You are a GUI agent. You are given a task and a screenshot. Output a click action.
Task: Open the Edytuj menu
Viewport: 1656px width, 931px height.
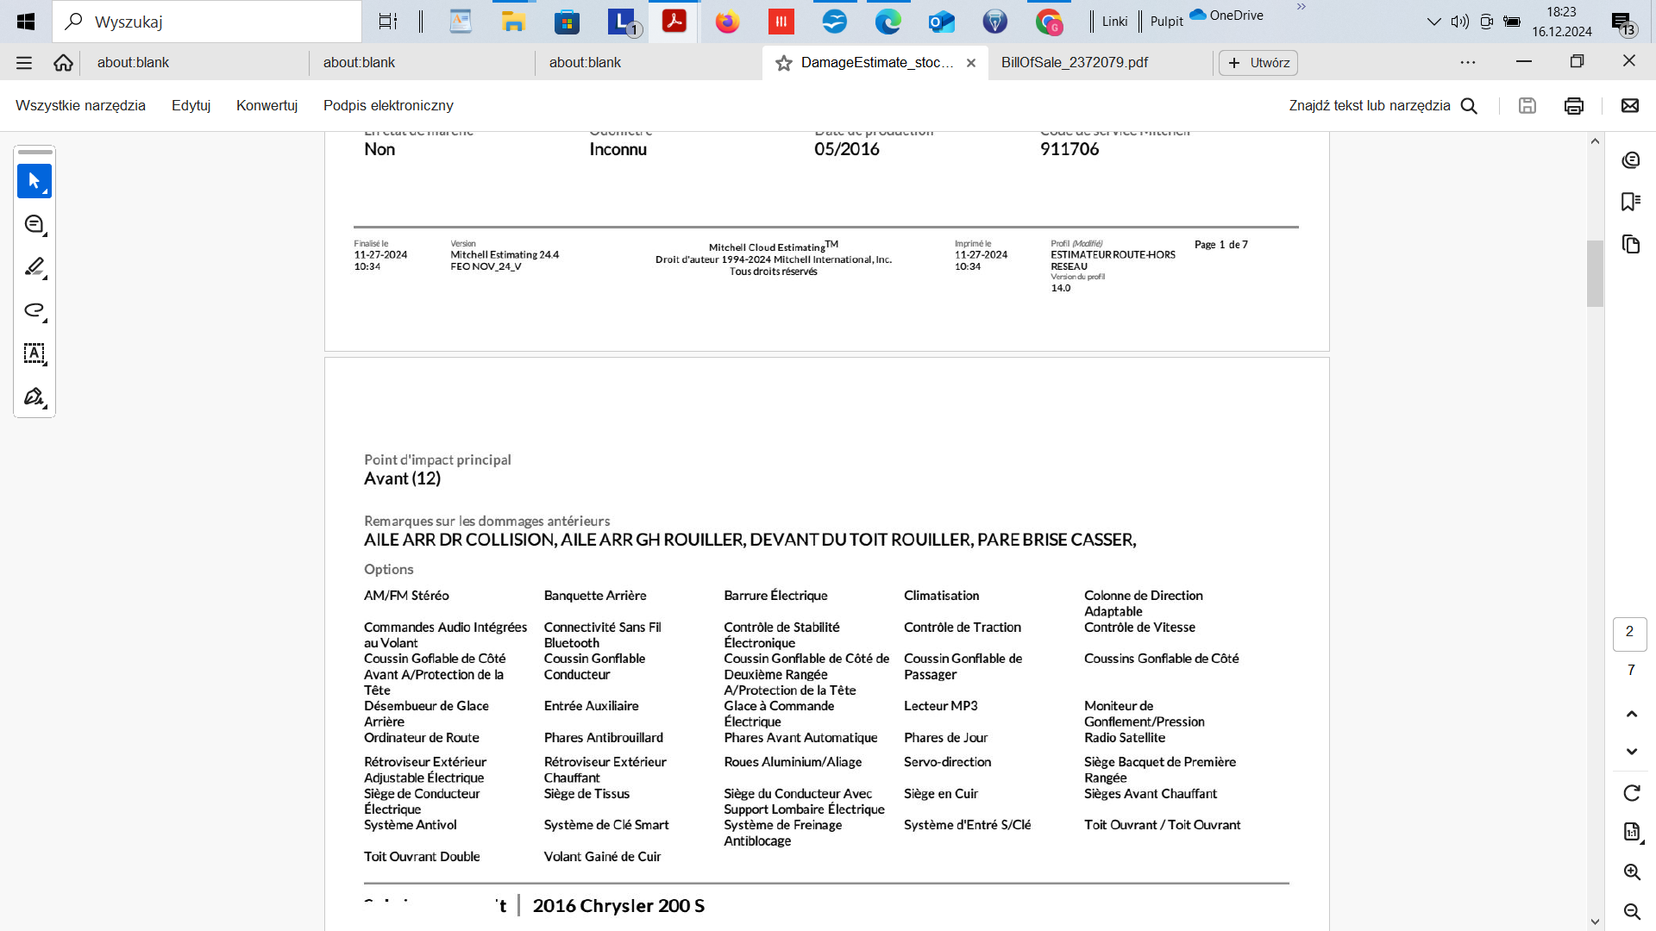point(191,105)
